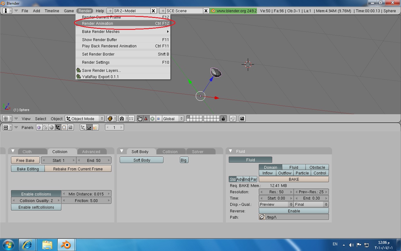Choose Control fluid type

320,173
